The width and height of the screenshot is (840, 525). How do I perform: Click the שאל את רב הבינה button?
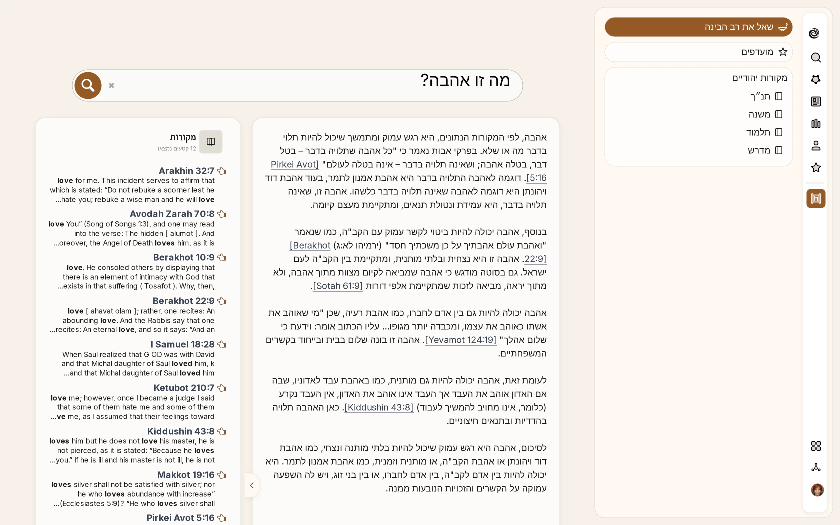pos(698,27)
